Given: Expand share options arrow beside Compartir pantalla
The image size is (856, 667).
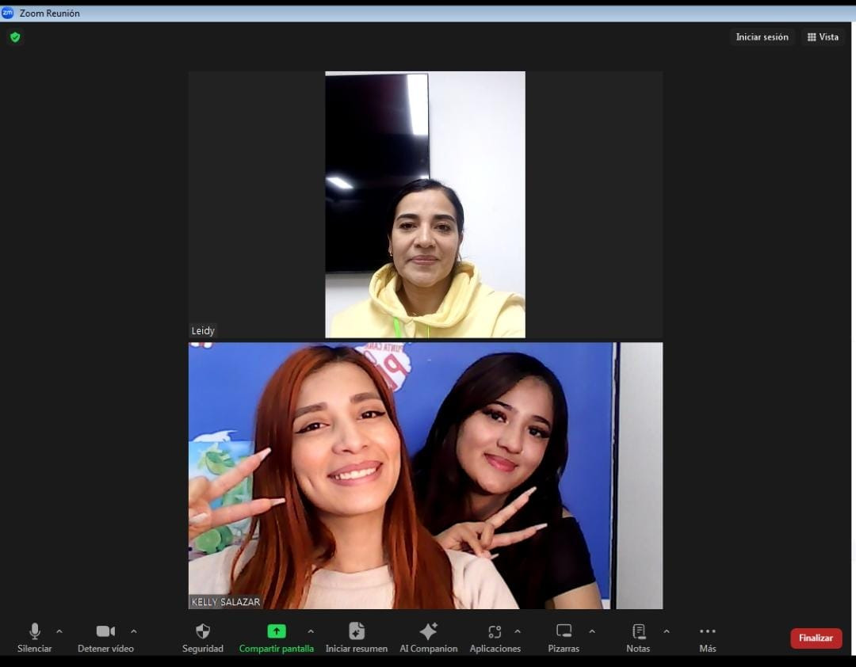Looking at the screenshot, I should pos(311,631).
